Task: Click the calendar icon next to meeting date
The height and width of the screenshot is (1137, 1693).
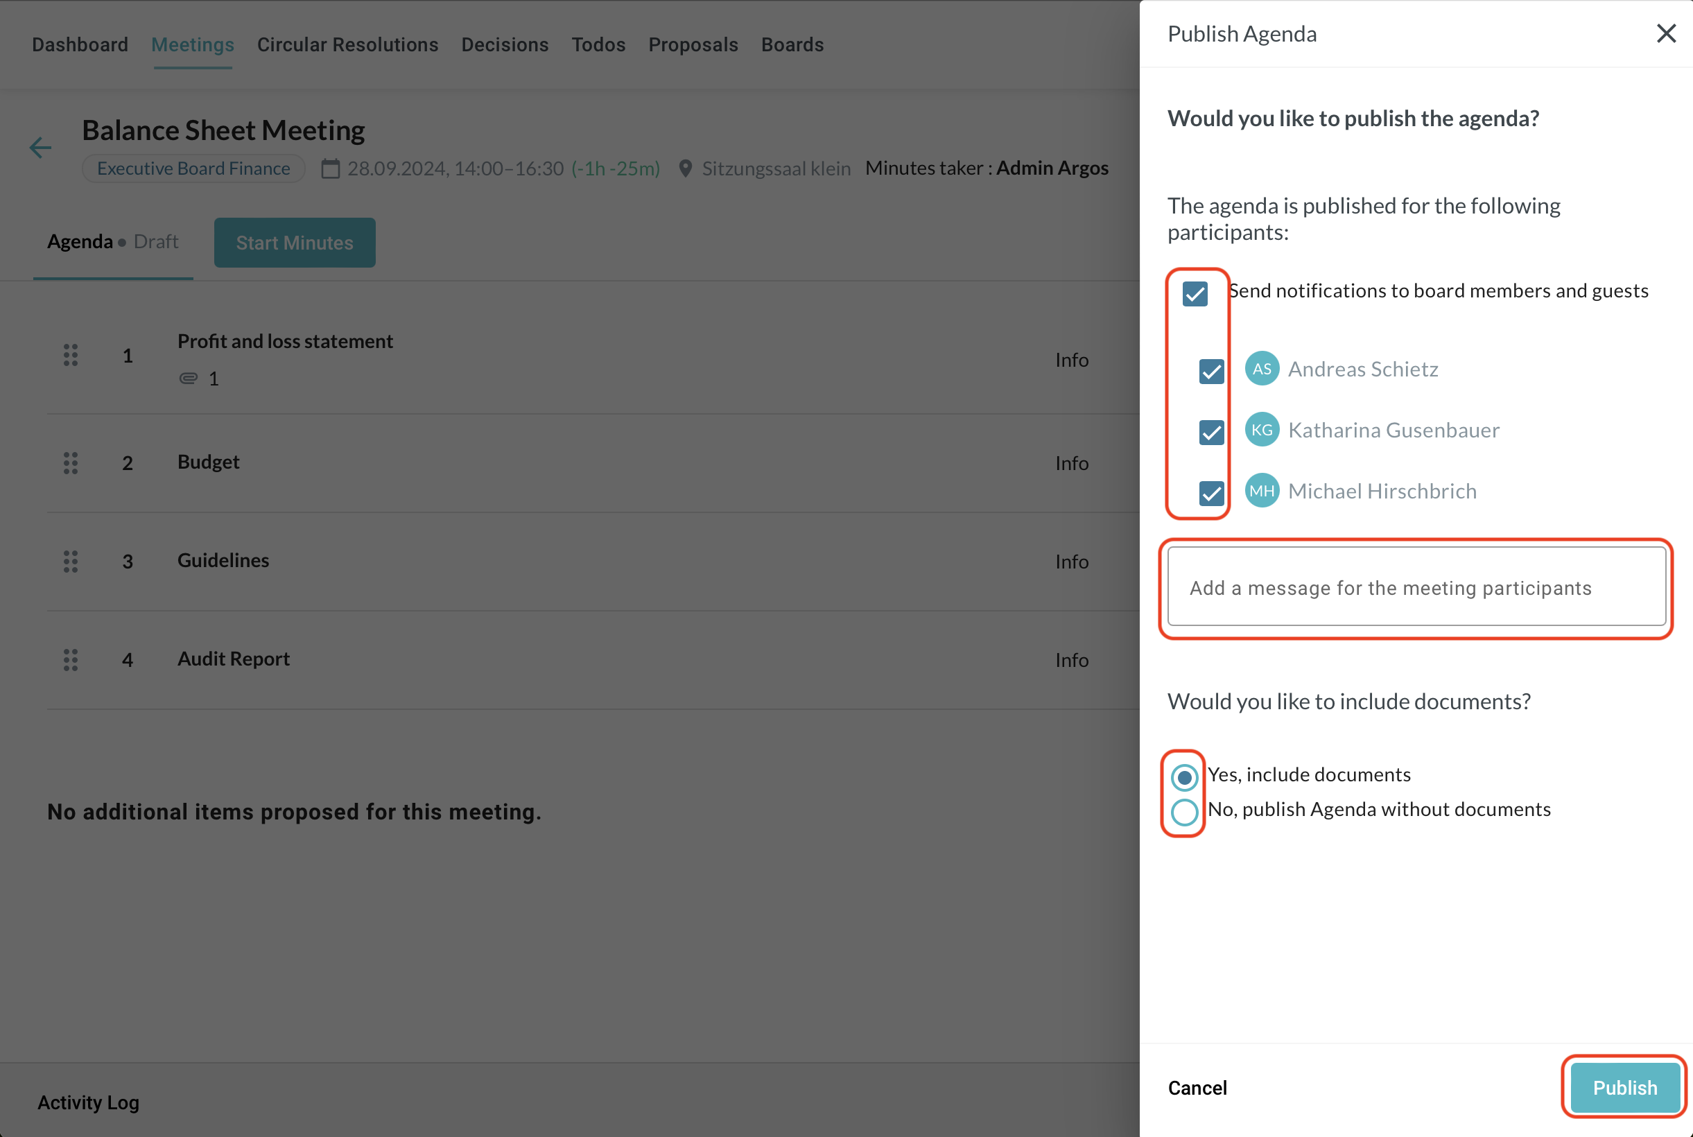Action: pyautogui.click(x=331, y=169)
